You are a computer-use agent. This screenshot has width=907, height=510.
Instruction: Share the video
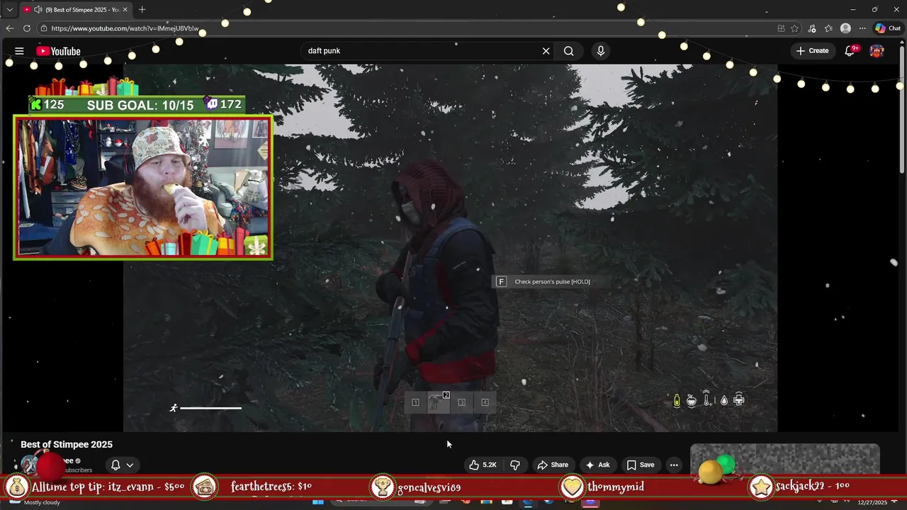tap(553, 465)
